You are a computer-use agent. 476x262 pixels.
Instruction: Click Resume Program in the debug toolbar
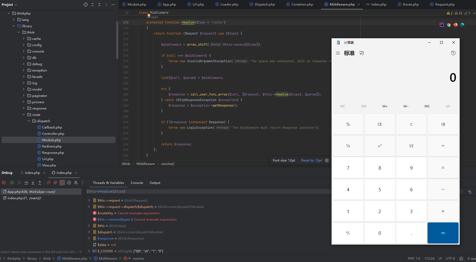12,183
